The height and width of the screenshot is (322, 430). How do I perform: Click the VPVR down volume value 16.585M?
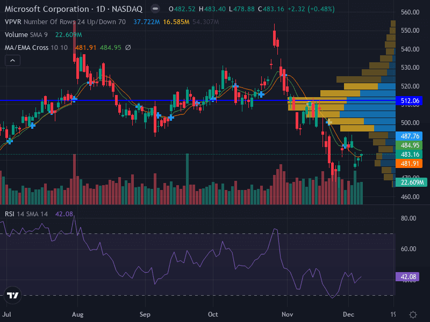[x=176, y=22]
